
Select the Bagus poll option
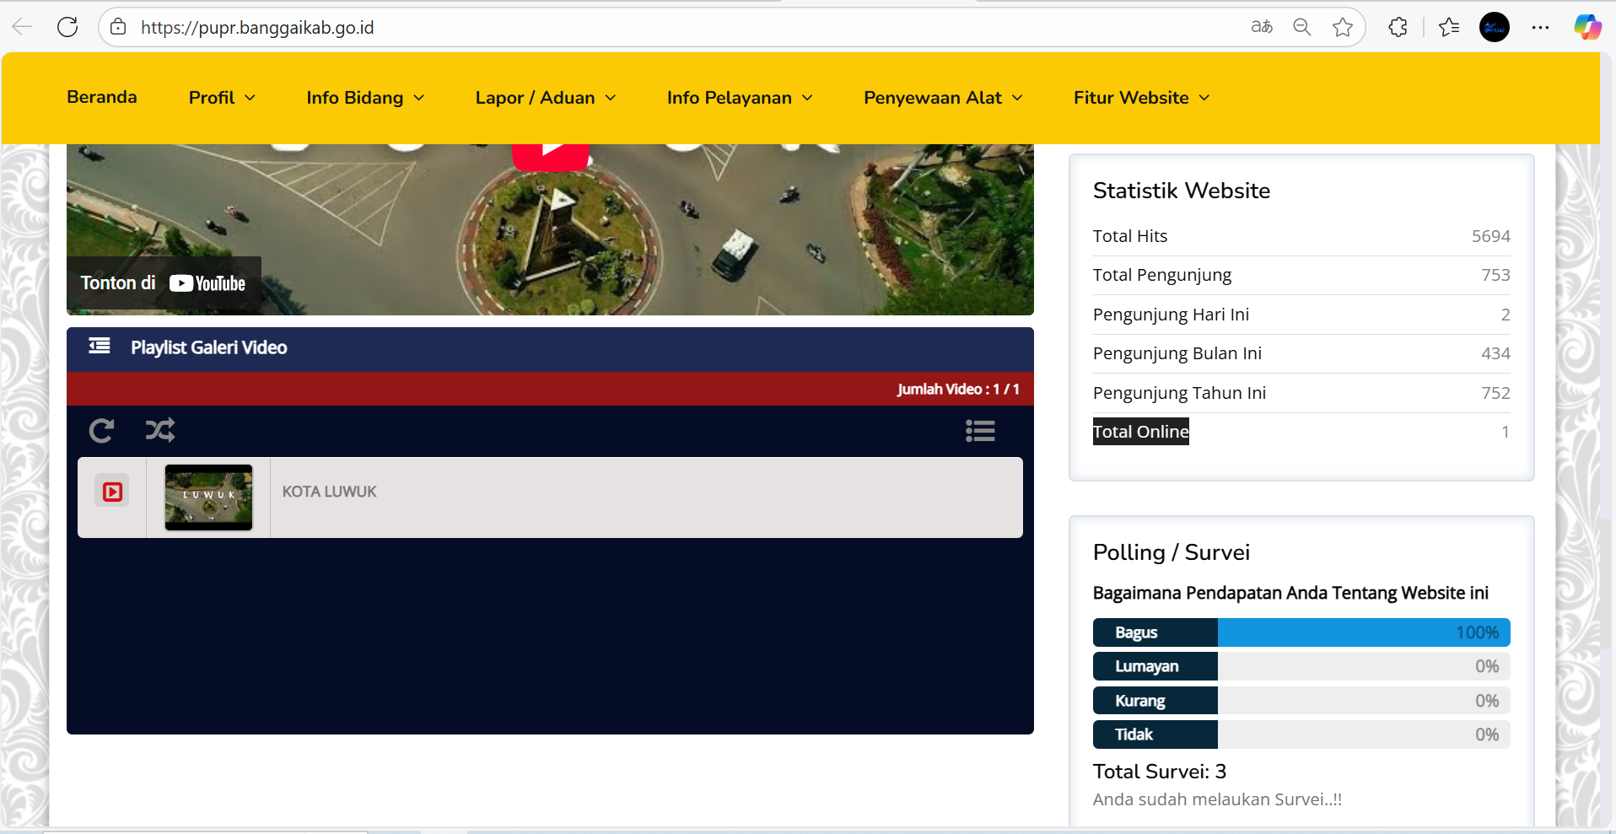1155,632
